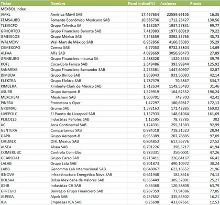This screenshot has width=220, height=205.
Task: Select the GRUMAB ticker cell
Action: coord(25,108)
